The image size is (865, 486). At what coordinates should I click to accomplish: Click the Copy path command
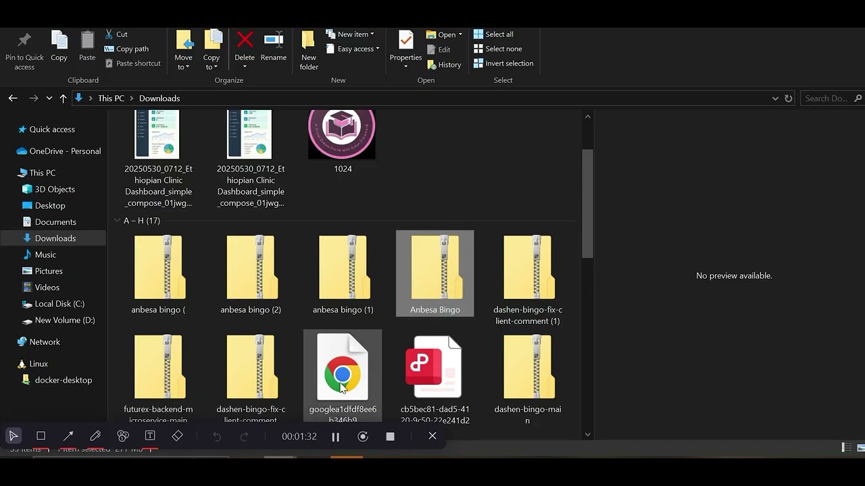pyautogui.click(x=126, y=49)
